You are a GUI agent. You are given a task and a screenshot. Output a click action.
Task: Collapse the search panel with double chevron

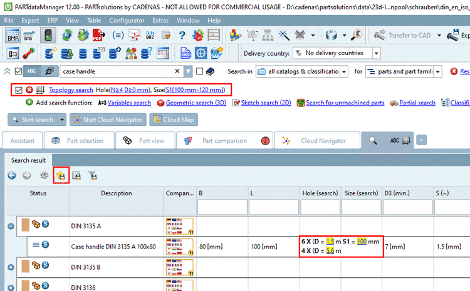(7, 71)
